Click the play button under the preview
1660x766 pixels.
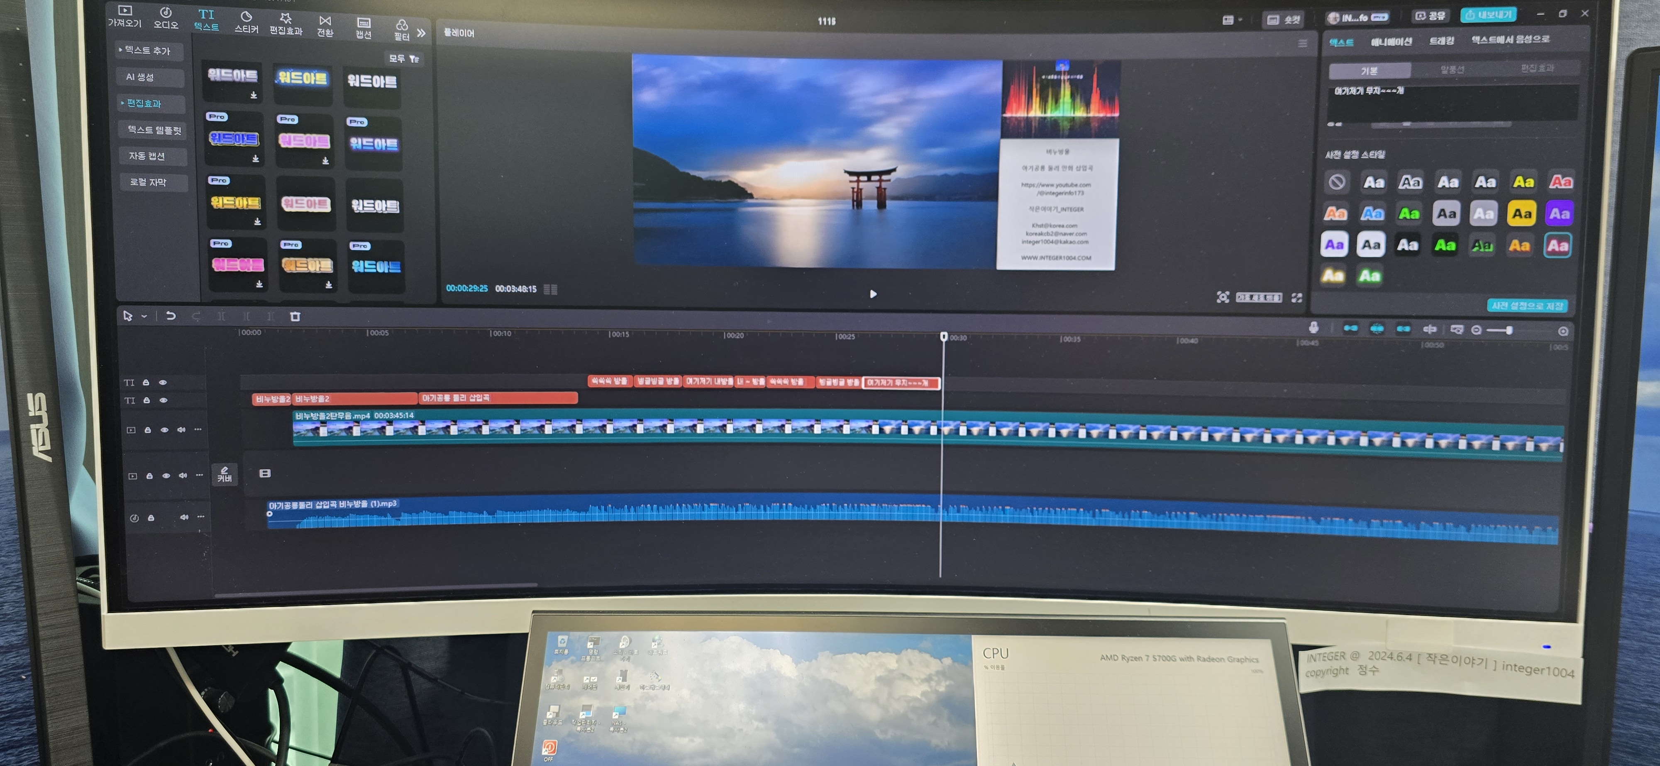tap(872, 294)
